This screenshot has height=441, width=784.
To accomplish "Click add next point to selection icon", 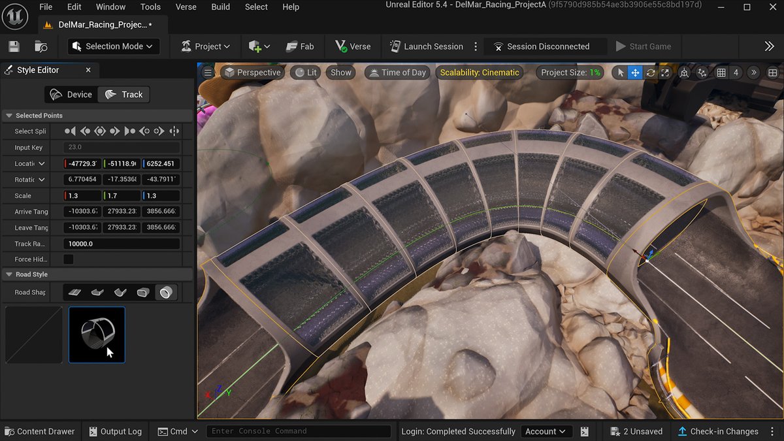I will click(159, 131).
